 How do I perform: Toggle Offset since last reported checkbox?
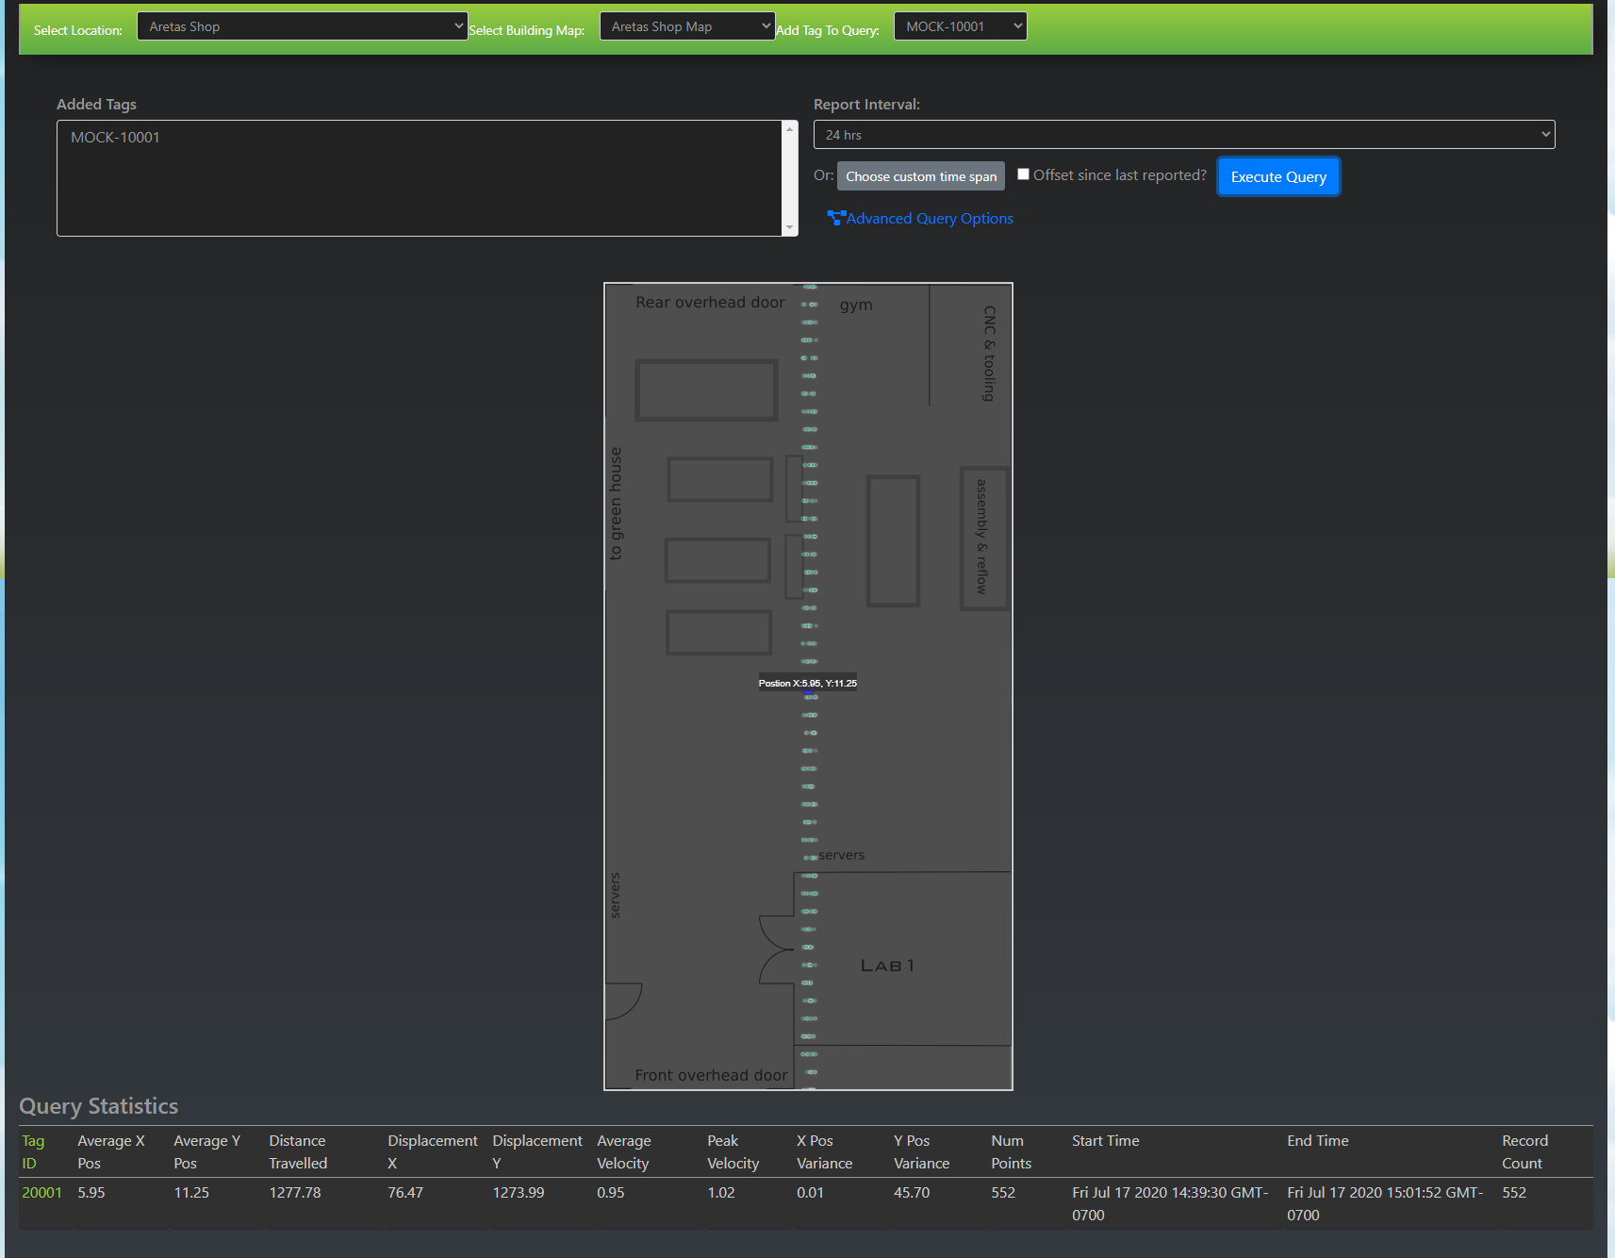pos(1023,174)
